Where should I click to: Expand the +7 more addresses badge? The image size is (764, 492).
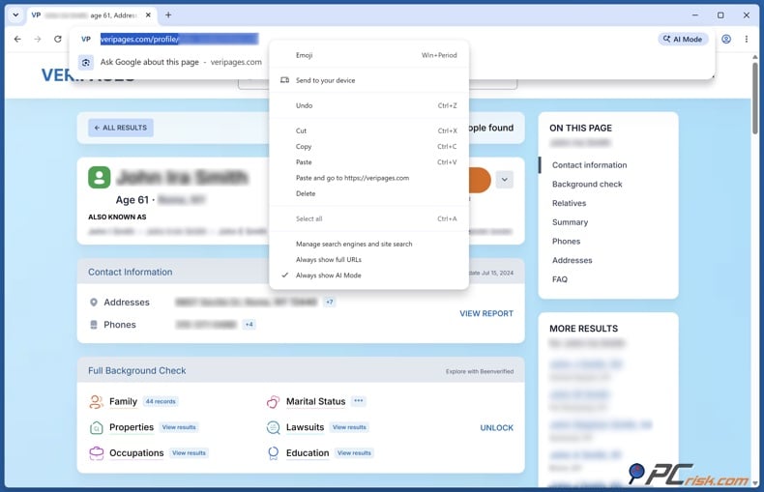pos(330,302)
